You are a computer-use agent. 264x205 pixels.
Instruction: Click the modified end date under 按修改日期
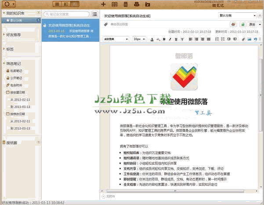[x=20, y=129]
